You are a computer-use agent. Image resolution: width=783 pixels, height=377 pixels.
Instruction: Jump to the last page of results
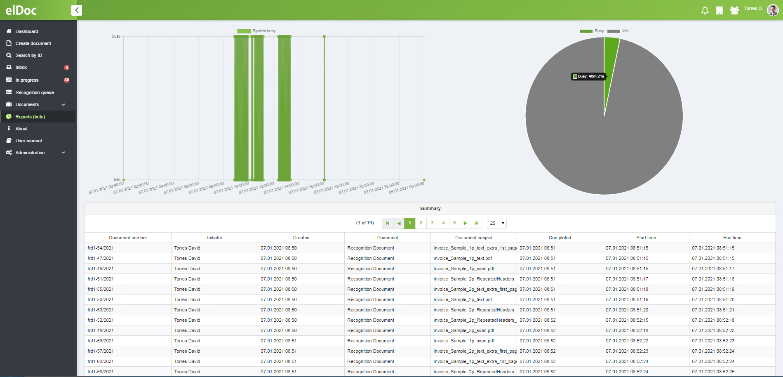pyautogui.click(x=477, y=223)
